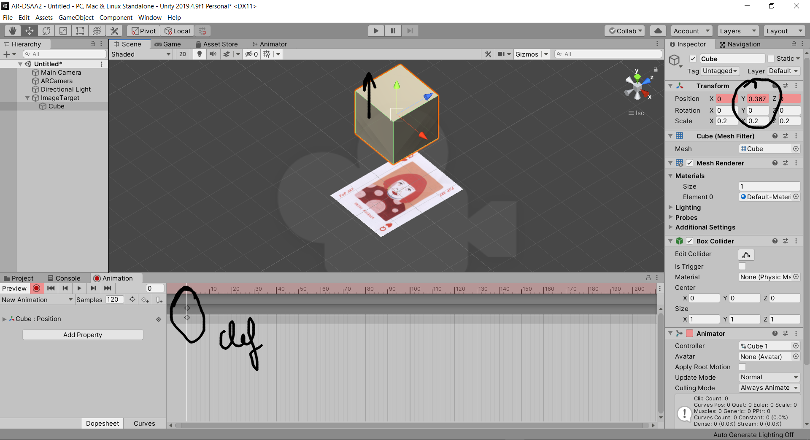This screenshot has width=810, height=440.
Task: Click the Play button to run scene
Action: point(376,31)
